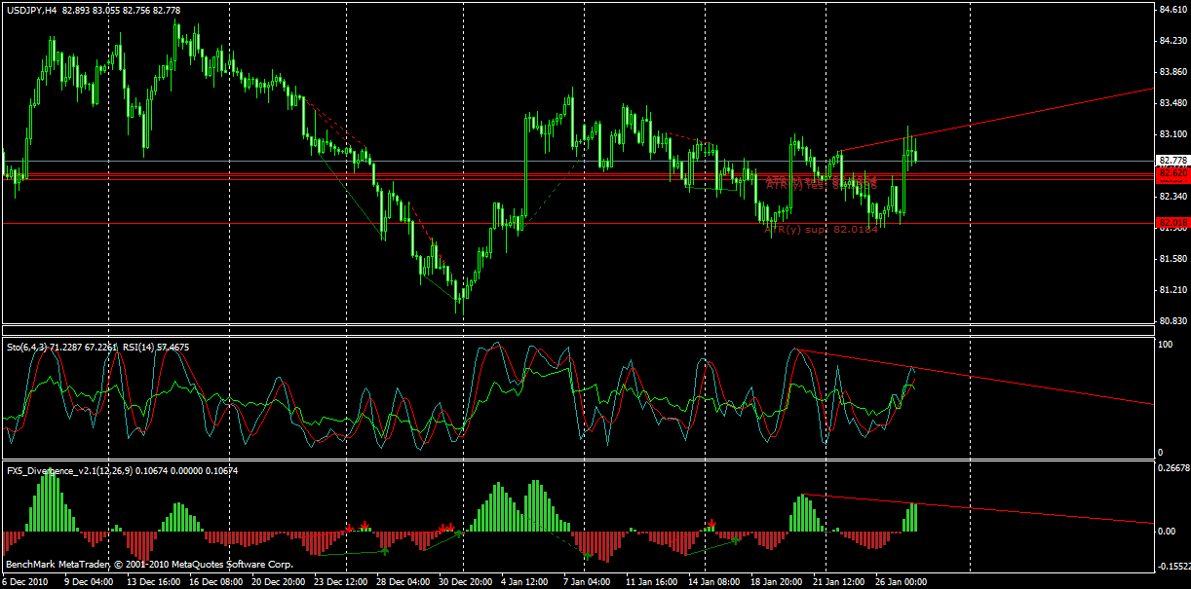Click the '6 Dec 2010' date label
The image size is (1191, 589).
click(26, 581)
